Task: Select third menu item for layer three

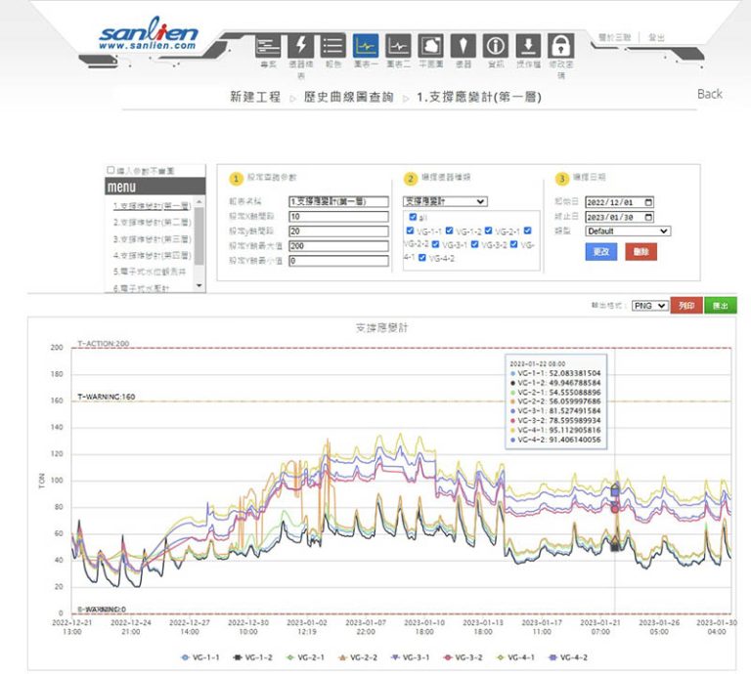Action: pyautogui.click(x=151, y=238)
